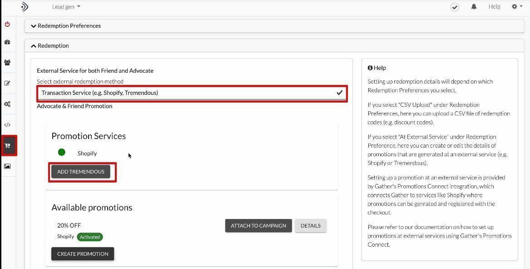Image resolution: width=530 pixels, height=269 pixels.
Task: Click the Activated status badge
Action: 90,237
